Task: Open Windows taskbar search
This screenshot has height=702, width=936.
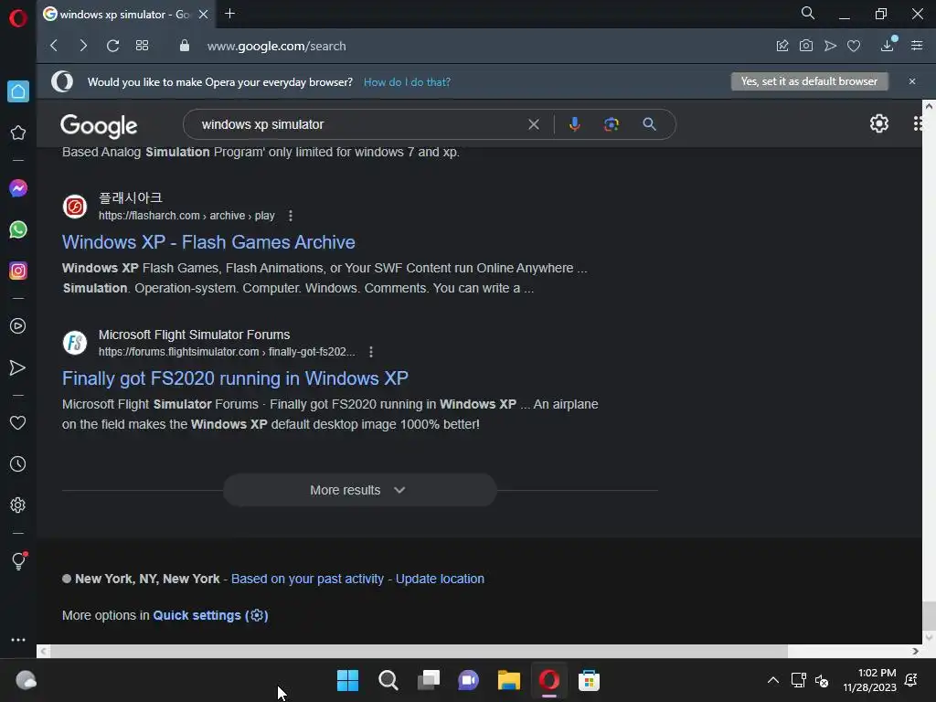Action: (388, 680)
